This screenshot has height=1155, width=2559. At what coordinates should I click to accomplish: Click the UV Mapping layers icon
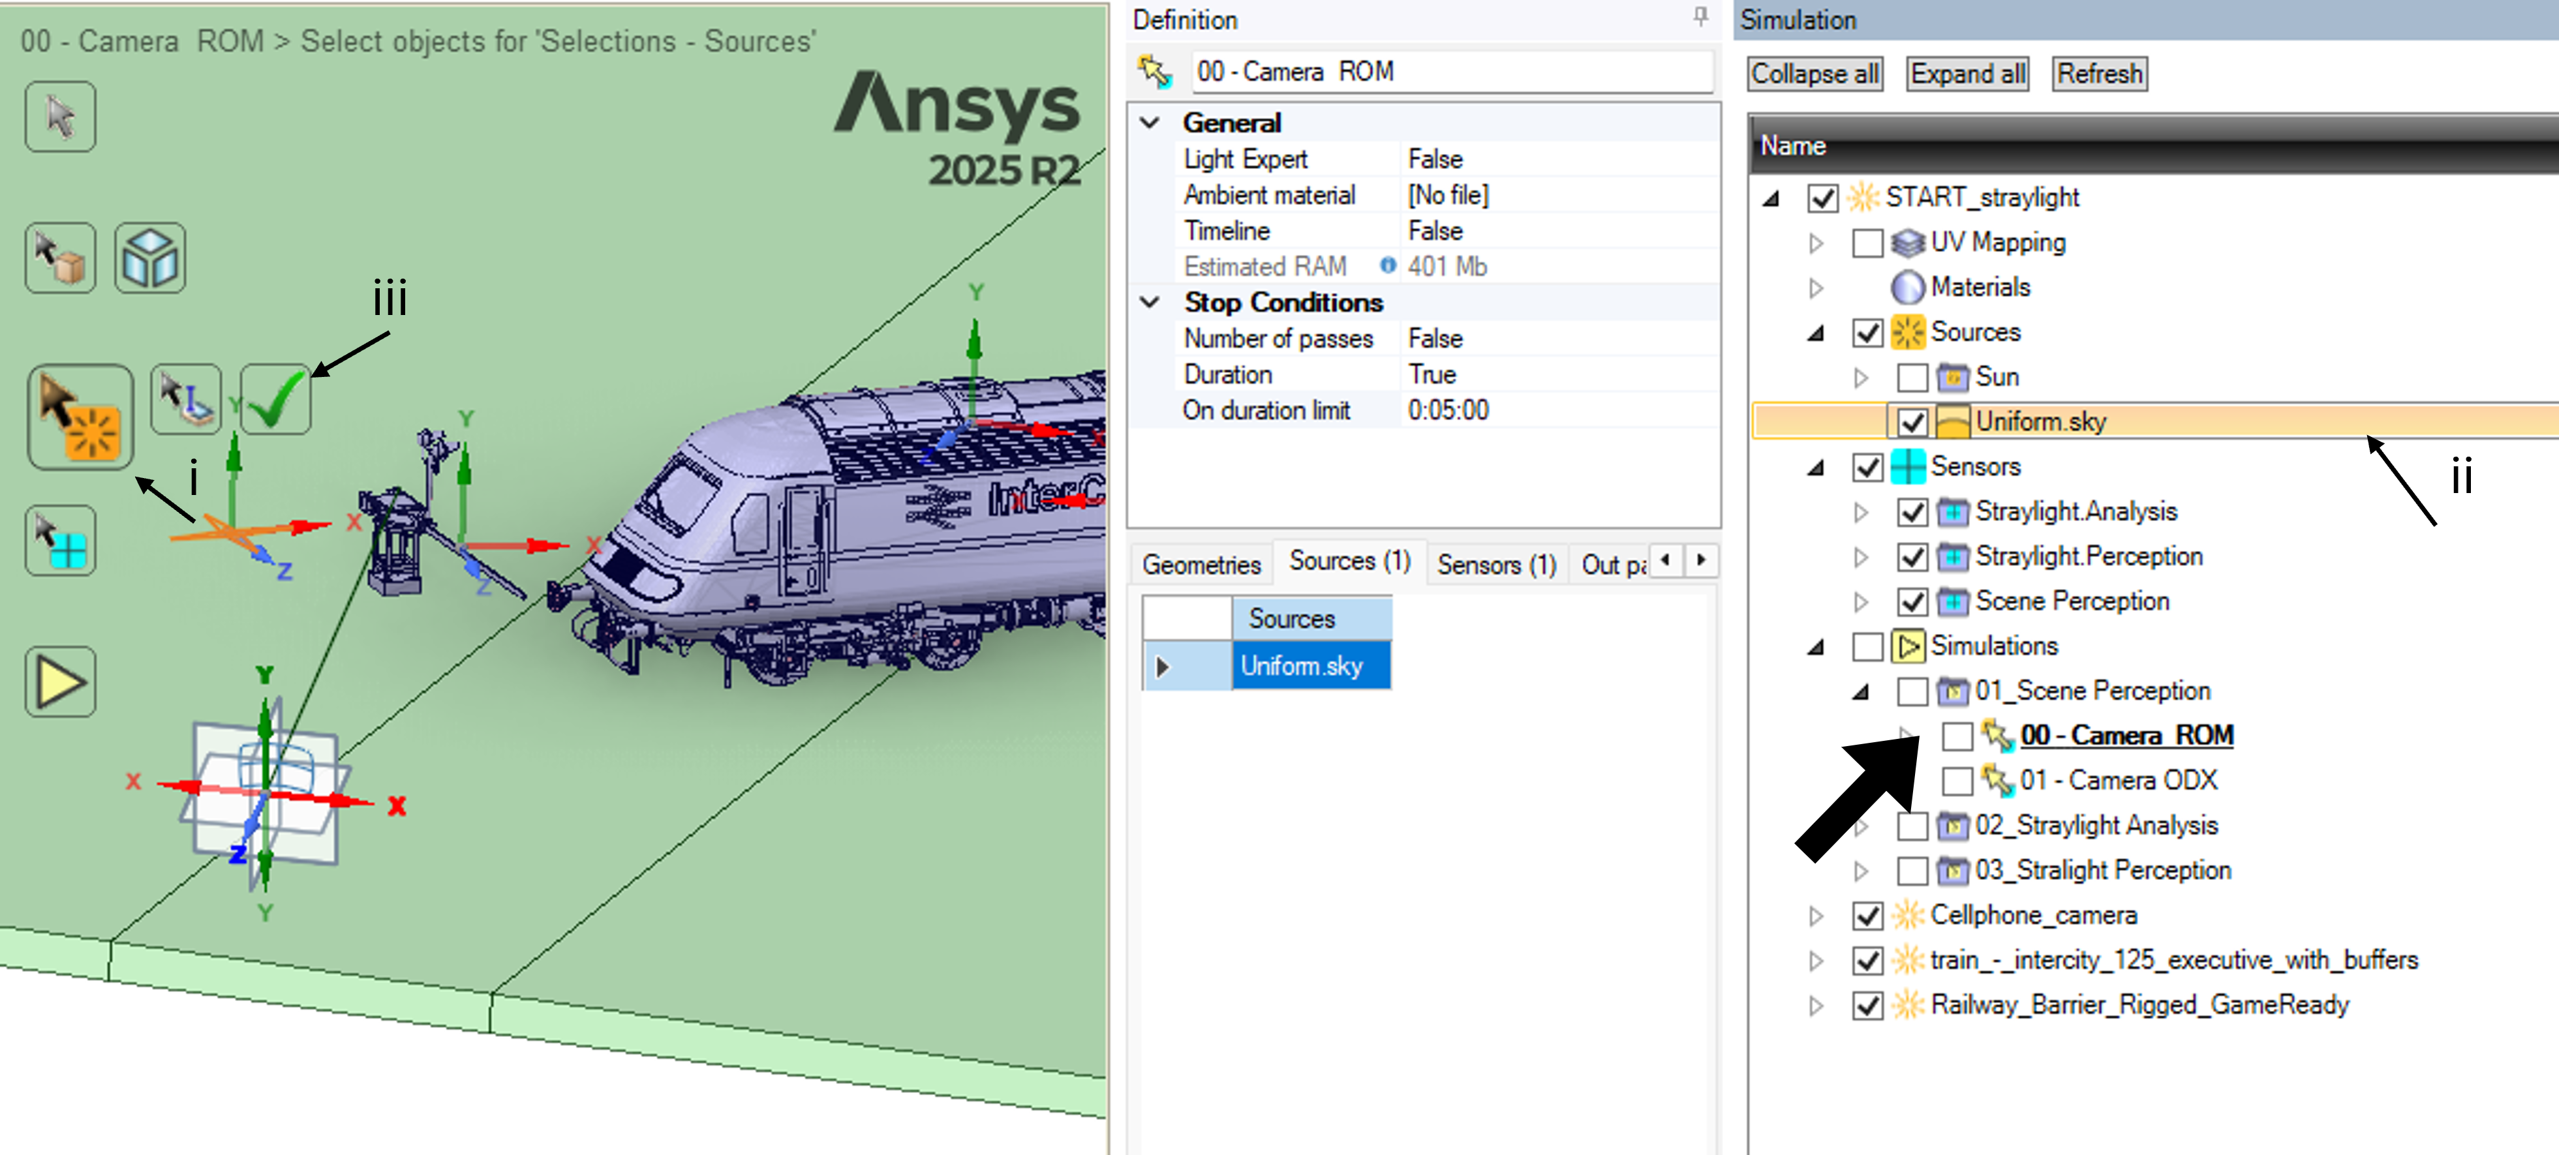1908,243
